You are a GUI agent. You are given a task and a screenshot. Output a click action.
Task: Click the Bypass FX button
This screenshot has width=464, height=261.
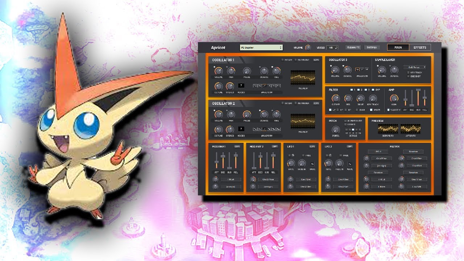coord(353,47)
